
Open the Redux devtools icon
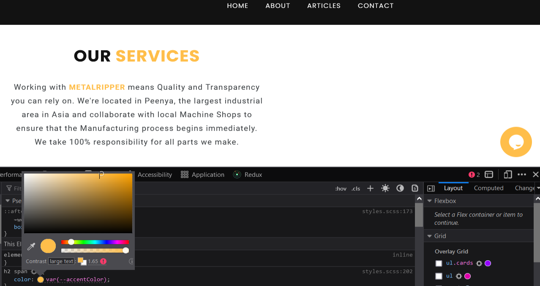pyautogui.click(x=237, y=175)
